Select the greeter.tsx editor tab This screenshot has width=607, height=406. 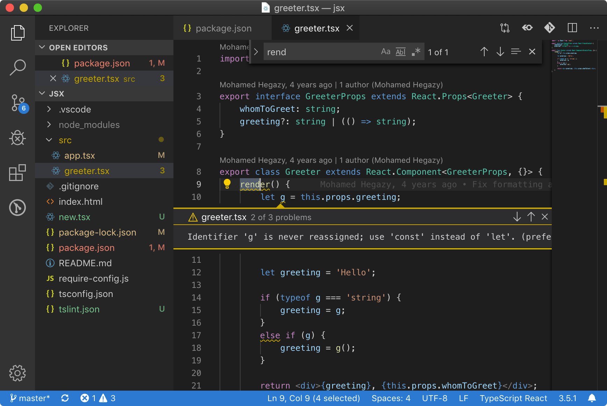click(316, 28)
